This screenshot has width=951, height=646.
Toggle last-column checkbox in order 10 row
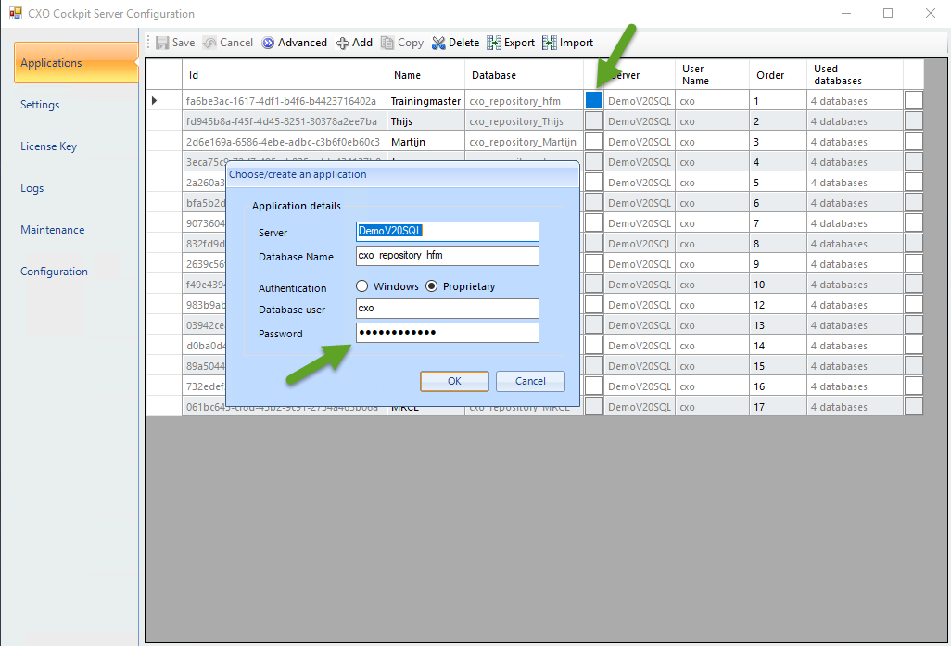pos(913,284)
